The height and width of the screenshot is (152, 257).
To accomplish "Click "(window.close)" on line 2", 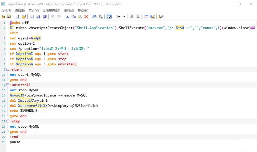I will click(236, 28).
